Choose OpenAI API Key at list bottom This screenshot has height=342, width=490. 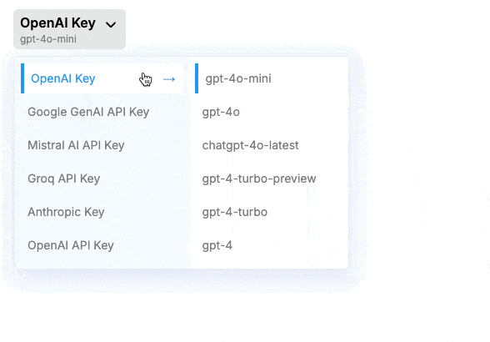pyautogui.click(x=71, y=245)
